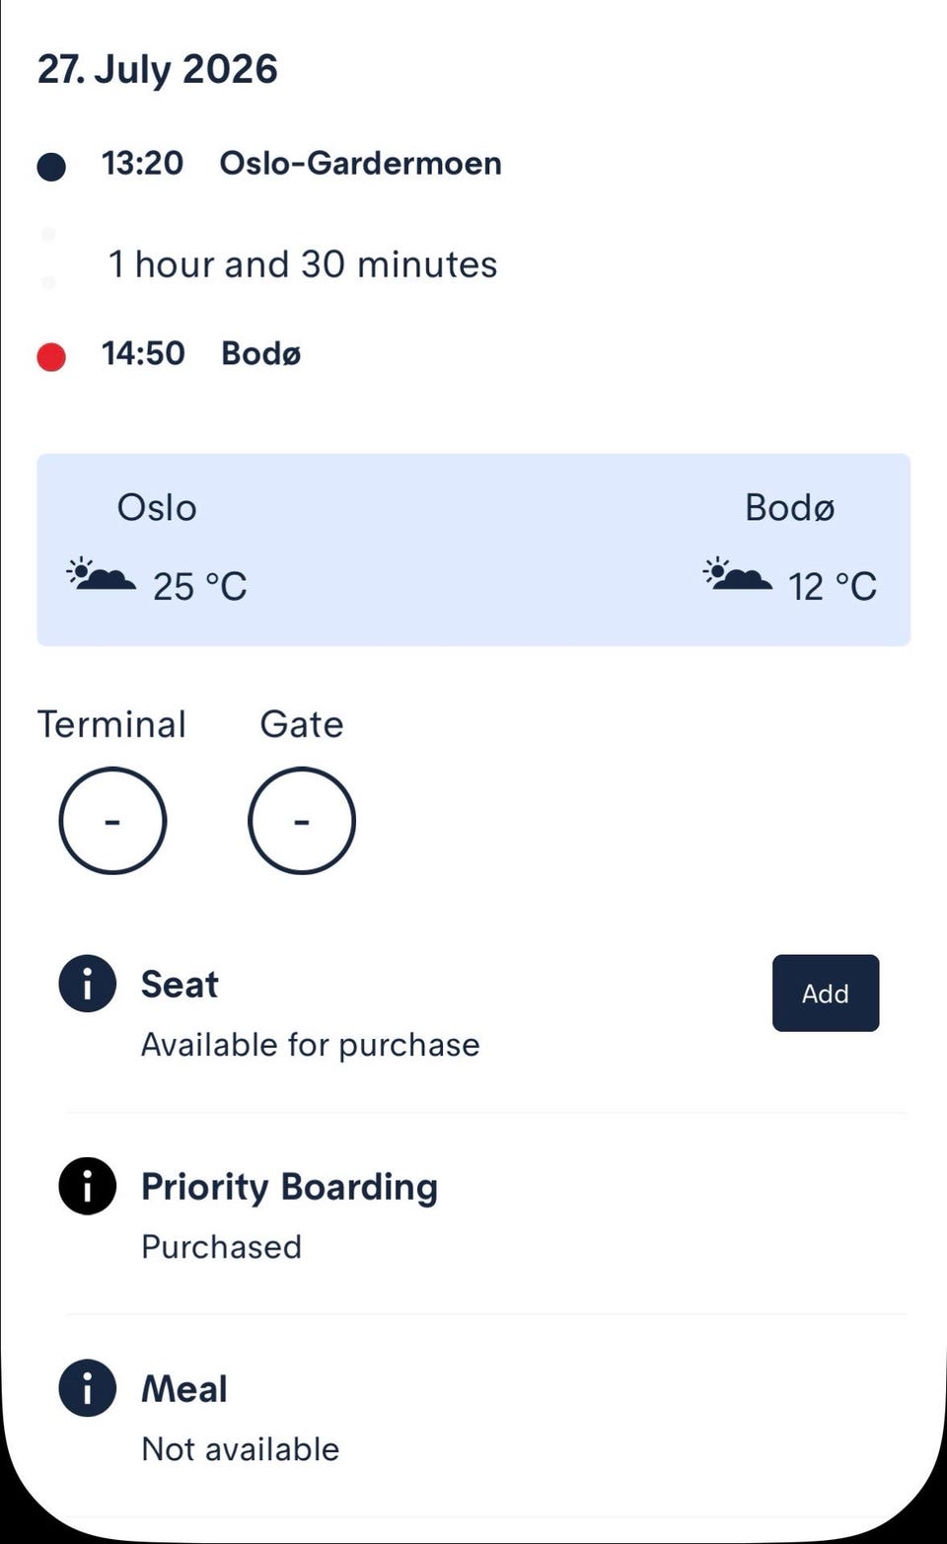Tap the Priority Boarding heading
This screenshot has height=1544, width=947.
[x=289, y=1187]
